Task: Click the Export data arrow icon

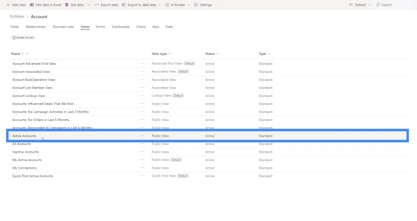Action: click(x=97, y=5)
